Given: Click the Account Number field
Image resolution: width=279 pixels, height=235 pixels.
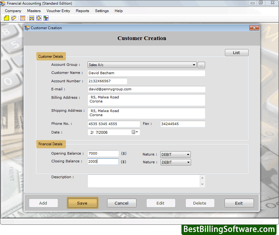Looking at the screenshot, I should point(107,81).
